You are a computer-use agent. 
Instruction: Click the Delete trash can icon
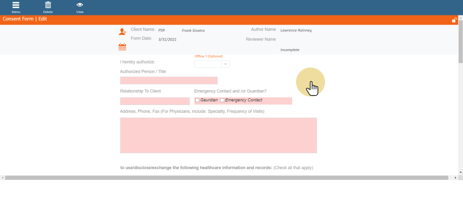pyautogui.click(x=48, y=5)
